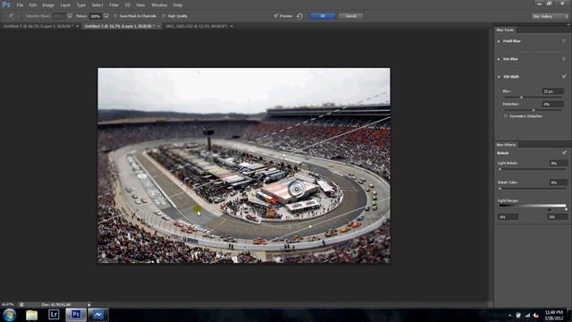This screenshot has width=572, height=322.
Task: Open the Image menu
Action: (x=48, y=5)
